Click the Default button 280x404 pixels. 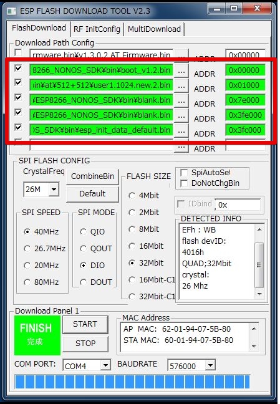click(92, 193)
